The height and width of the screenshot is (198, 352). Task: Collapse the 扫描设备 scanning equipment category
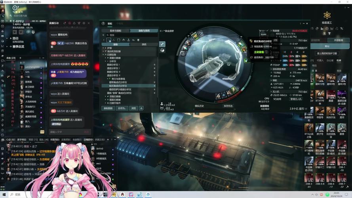tap(103, 55)
